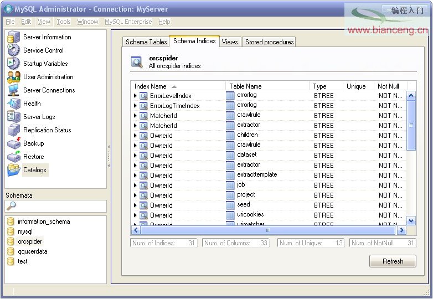Image resolution: width=433 pixels, height=299 pixels.
Task: Open the Tools menu
Action: [x=64, y=22]
